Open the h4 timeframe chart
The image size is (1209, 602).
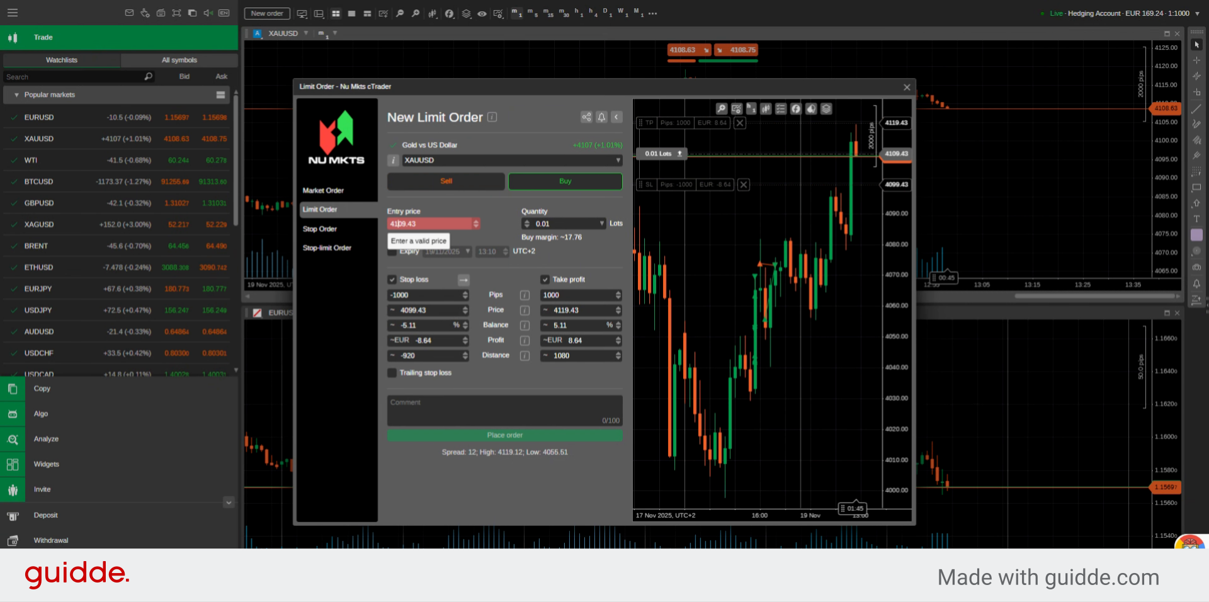point(593,13)
